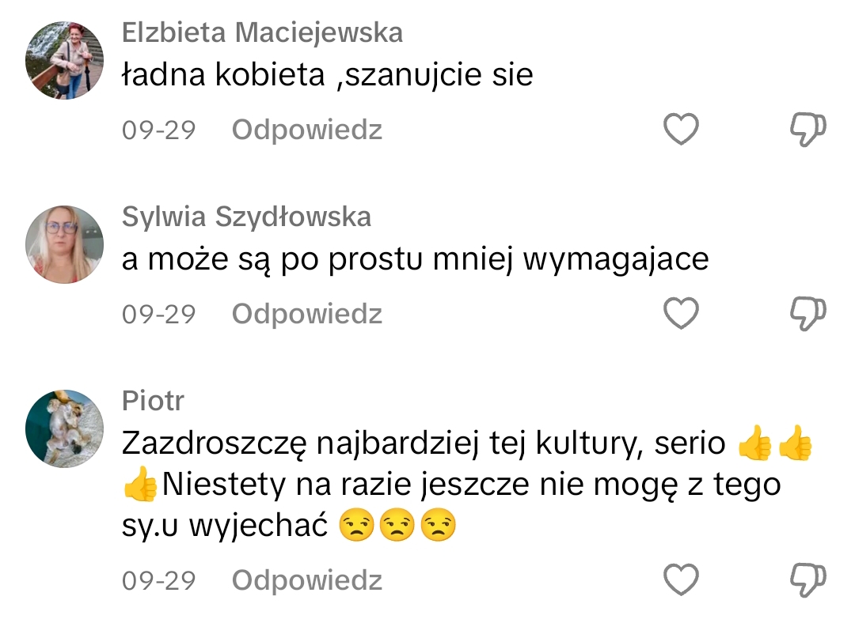Reply to Piotr's comment
The width and height of the screenshot is (855, 619).
click(307, 580)
